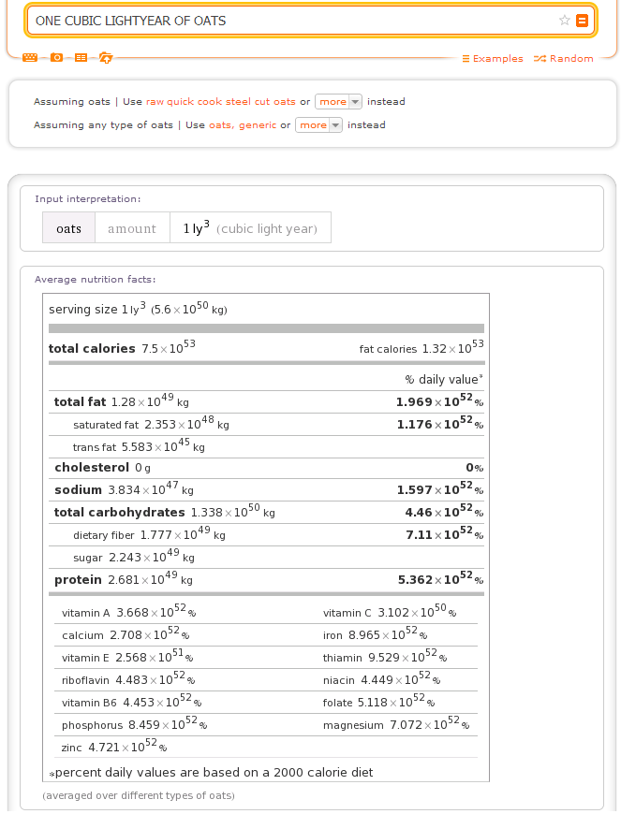Click vitamin C 3.102×10^50 % entry
The image size is (621, 814).
point(390,612)
